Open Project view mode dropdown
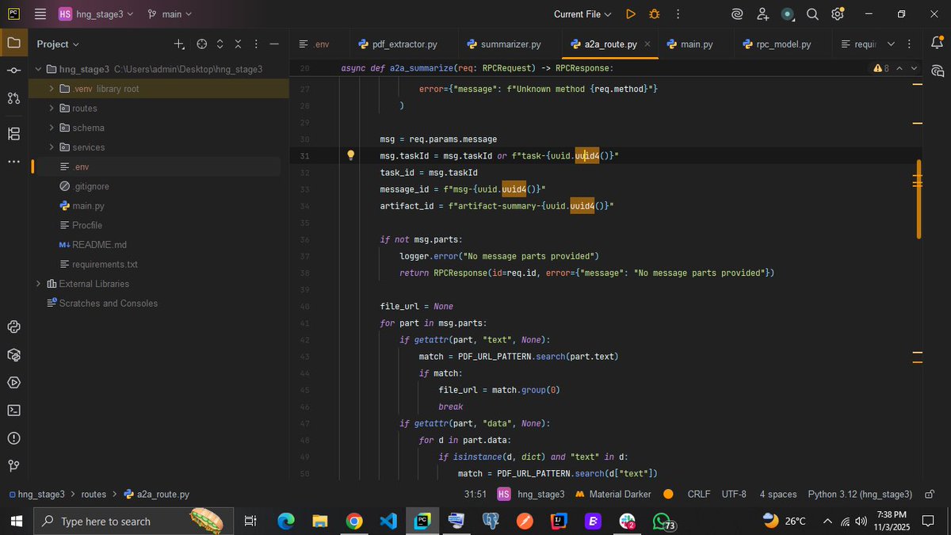Image resolution: width=951 pixels, height=535 pixels. [58, 44]
